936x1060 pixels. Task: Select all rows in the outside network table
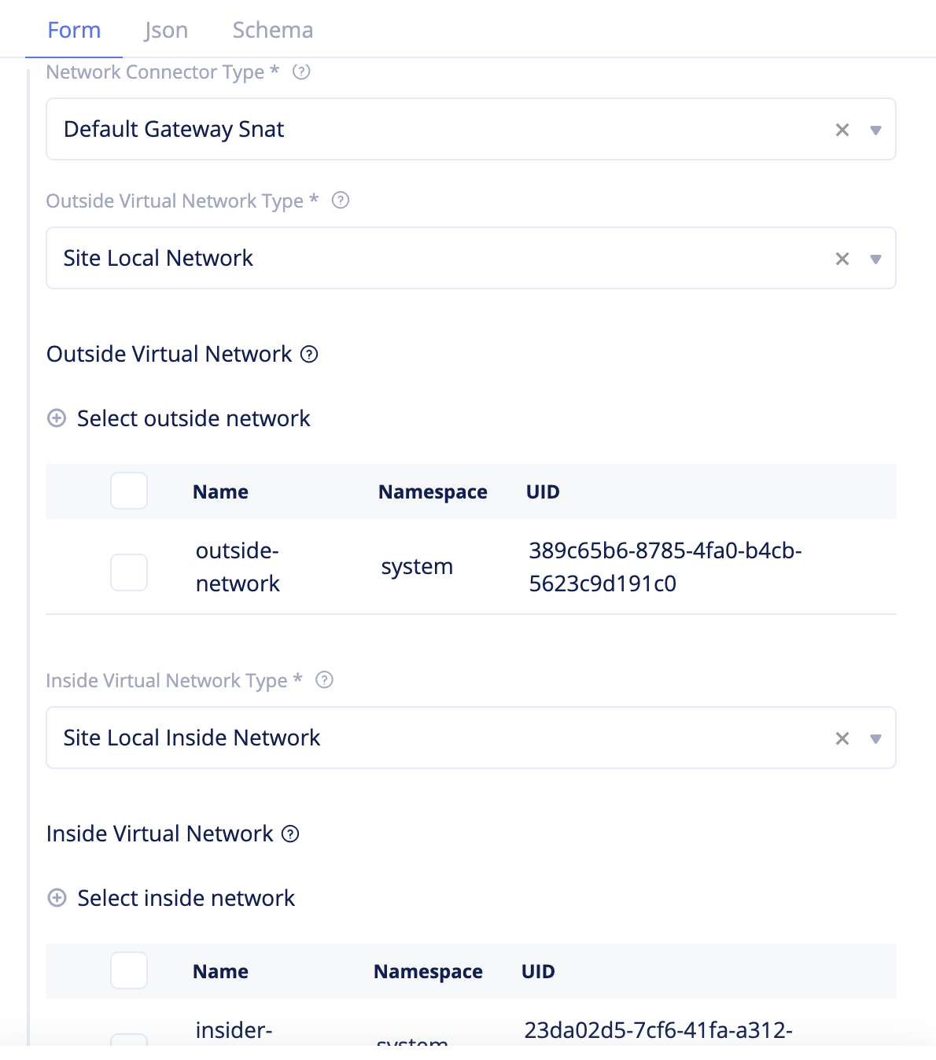(128, 491)
